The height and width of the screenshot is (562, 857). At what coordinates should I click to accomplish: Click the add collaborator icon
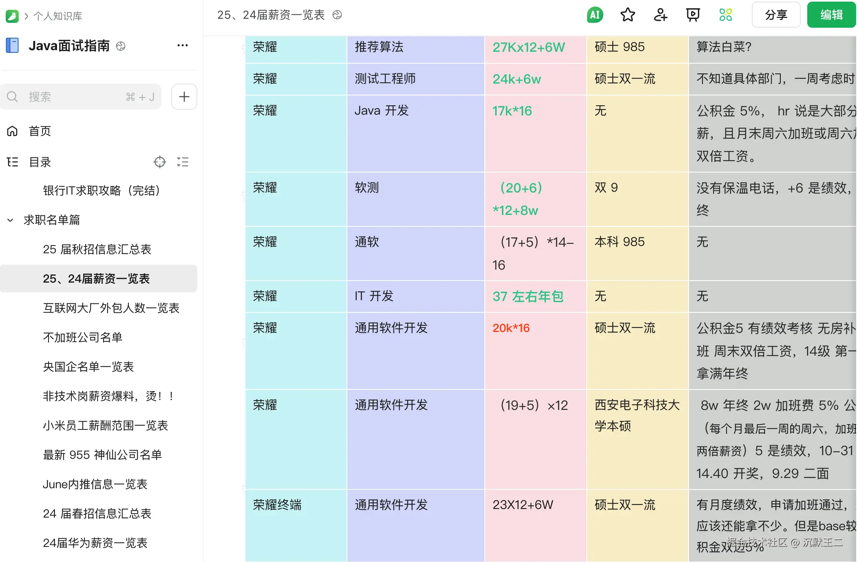point(660,15)
